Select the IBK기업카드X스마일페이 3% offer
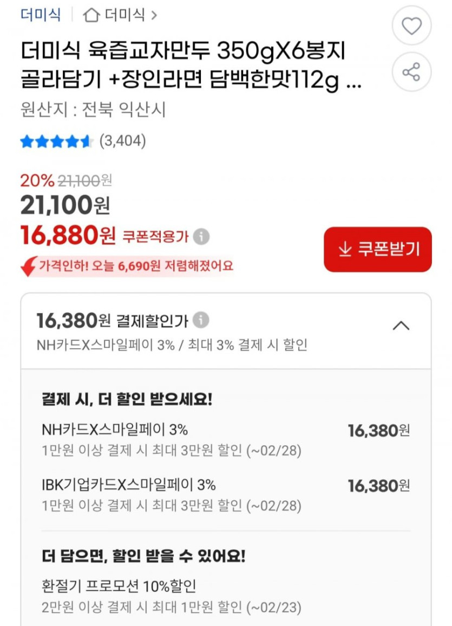 tap(129, 485)
